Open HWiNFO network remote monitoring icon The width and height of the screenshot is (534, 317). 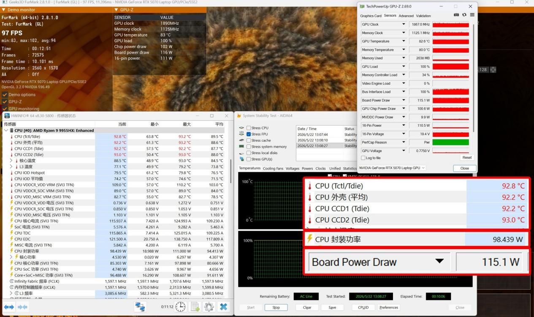point(140,307)
